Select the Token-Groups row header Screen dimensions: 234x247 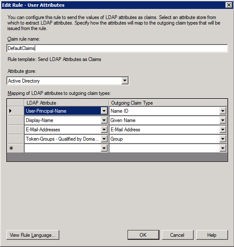tap(15, 139)
